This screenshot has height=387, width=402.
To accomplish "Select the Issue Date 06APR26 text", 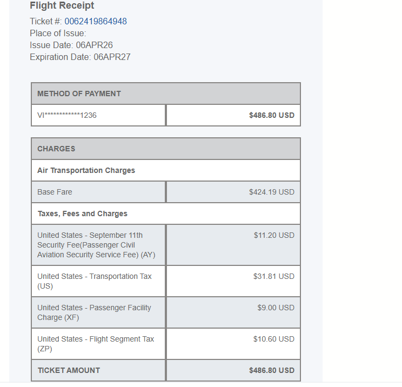I will pos(71,45).
